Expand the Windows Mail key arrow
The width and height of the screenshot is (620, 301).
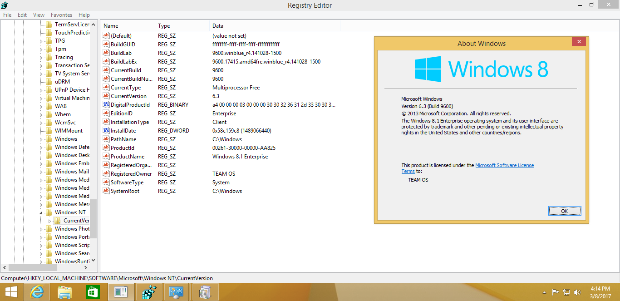pos(41,172)
